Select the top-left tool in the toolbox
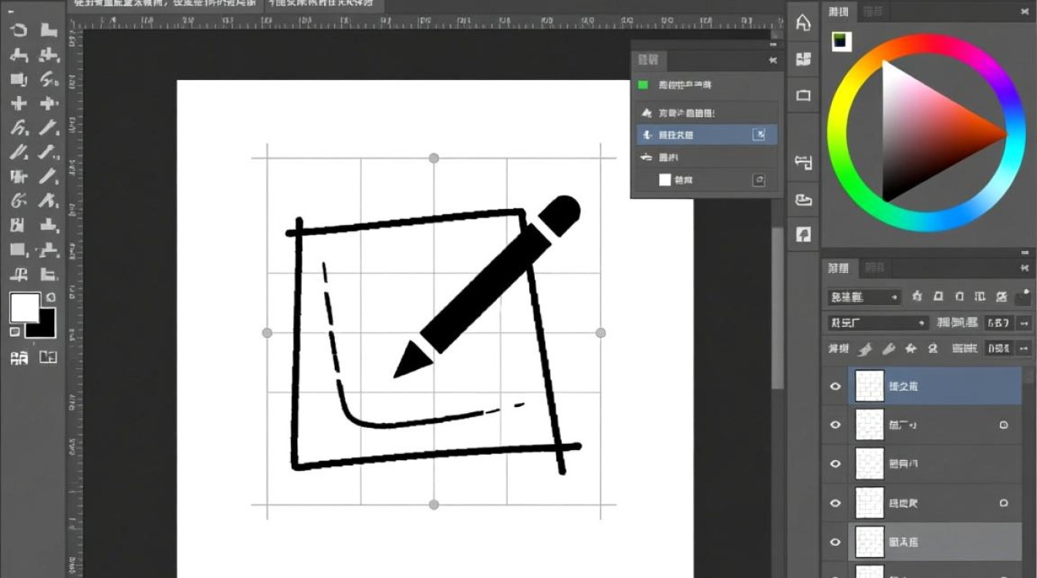This screenshot has width=1037, height=578. click(19, 31)
